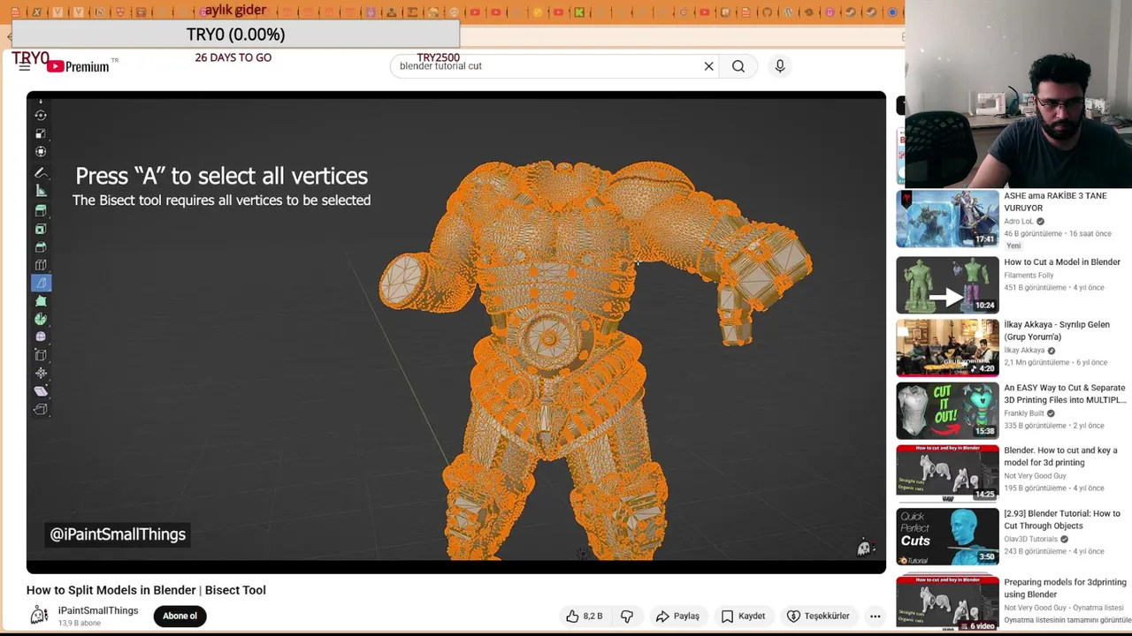Click Olav3D Tutorials channel name

click(x=1030, y=539)
